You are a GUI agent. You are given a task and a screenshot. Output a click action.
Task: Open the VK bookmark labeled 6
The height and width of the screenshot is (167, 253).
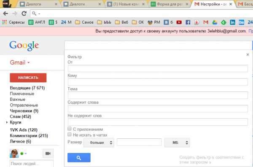(168, 22)
